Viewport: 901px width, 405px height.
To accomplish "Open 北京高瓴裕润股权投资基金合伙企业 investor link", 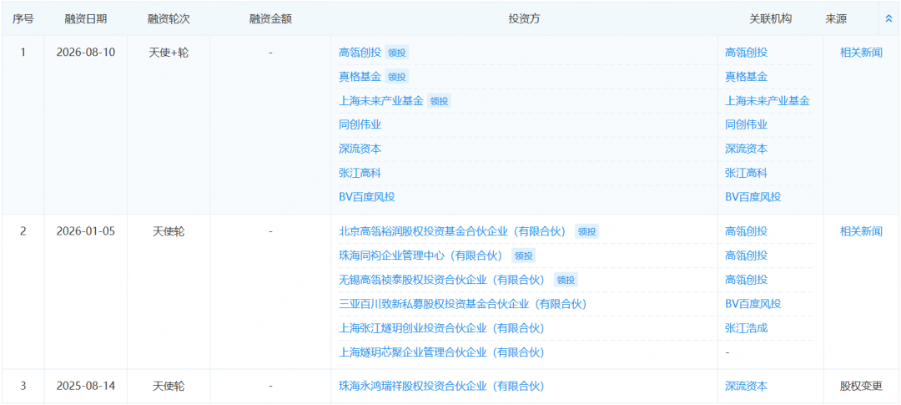I will coord(453,231).
